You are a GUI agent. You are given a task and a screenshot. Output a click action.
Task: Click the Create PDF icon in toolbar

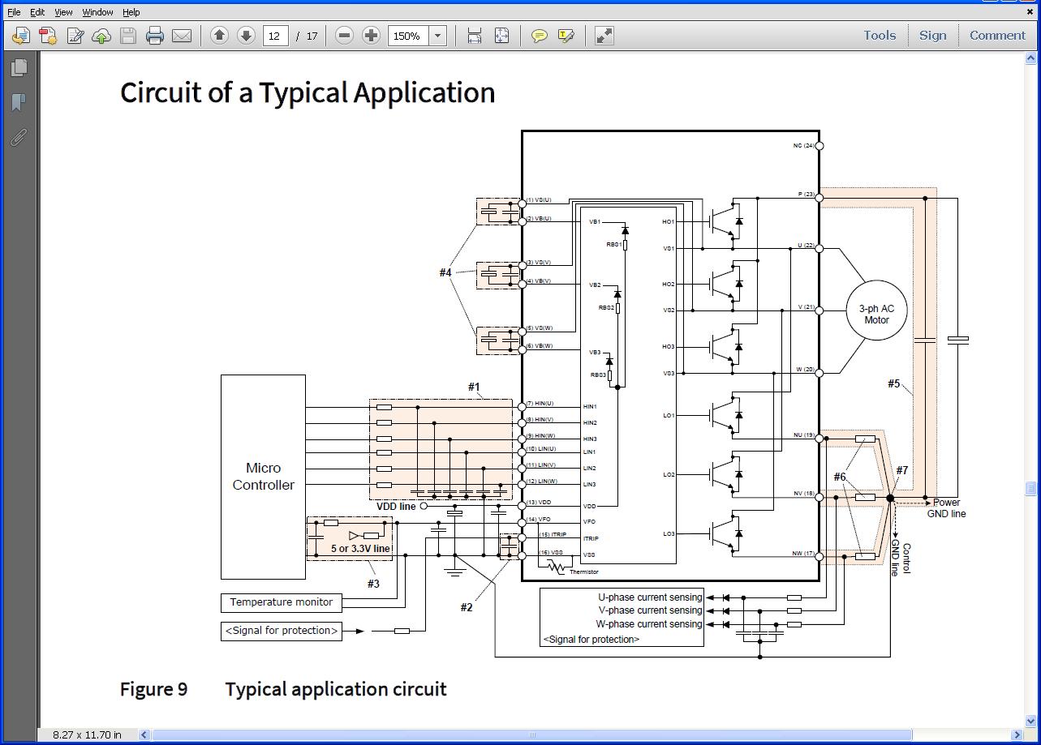[48, 36]
